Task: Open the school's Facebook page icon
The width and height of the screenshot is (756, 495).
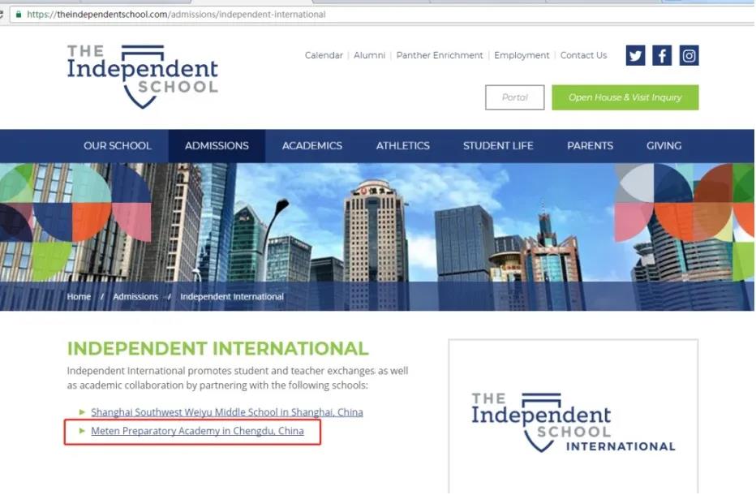Action: click(x=662, y=55)
